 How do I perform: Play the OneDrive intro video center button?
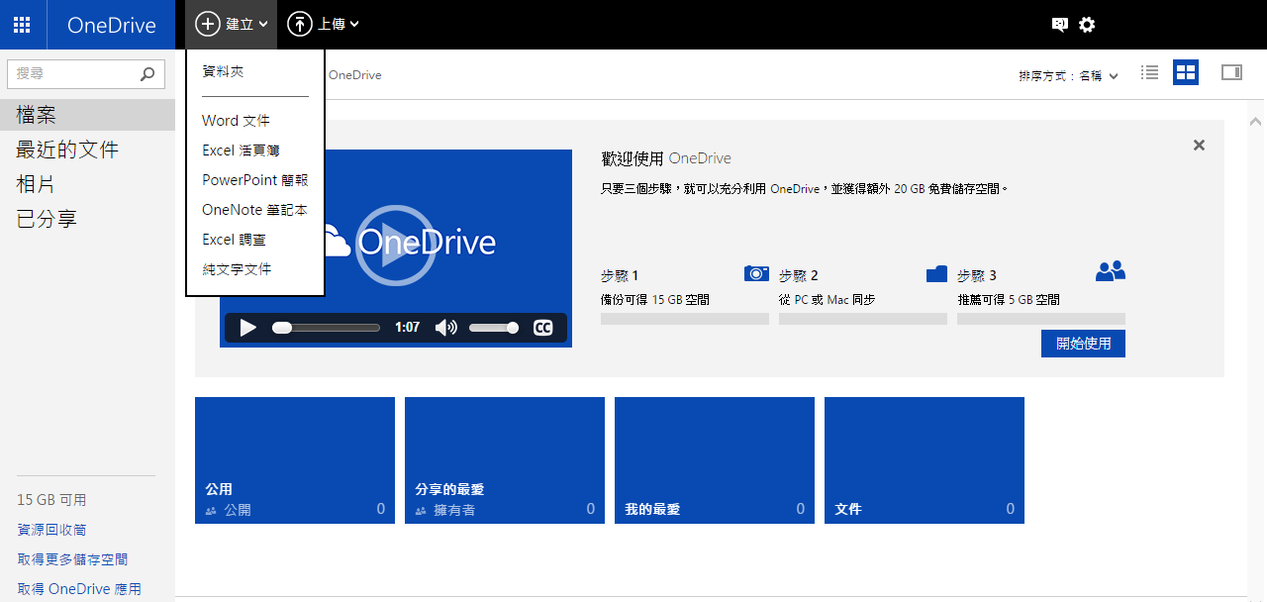395,244
